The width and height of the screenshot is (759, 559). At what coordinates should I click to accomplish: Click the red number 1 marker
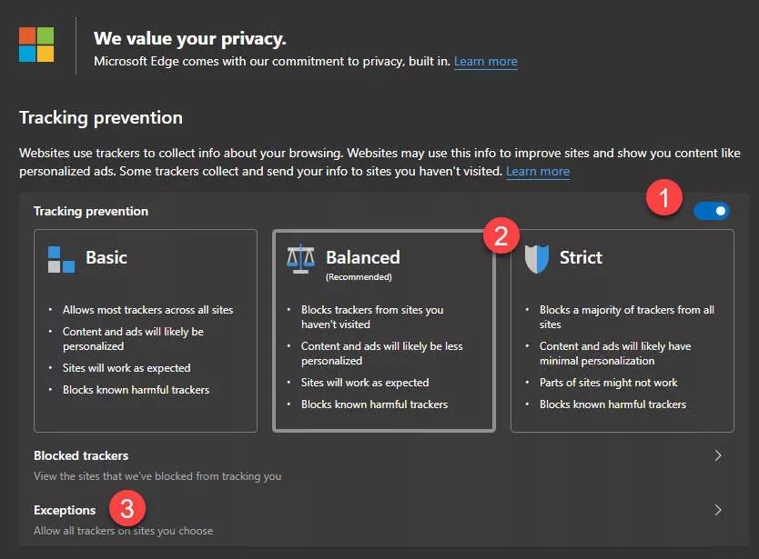point(662,197)
